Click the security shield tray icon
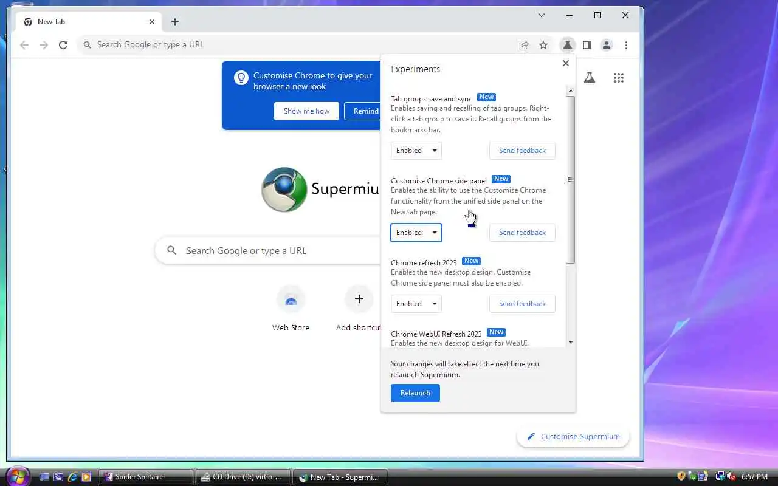 click(681, 477)
